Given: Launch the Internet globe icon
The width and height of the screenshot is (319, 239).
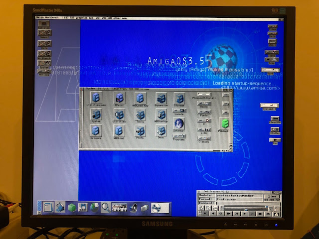Looking at the screenshot, I should (179, 123).
